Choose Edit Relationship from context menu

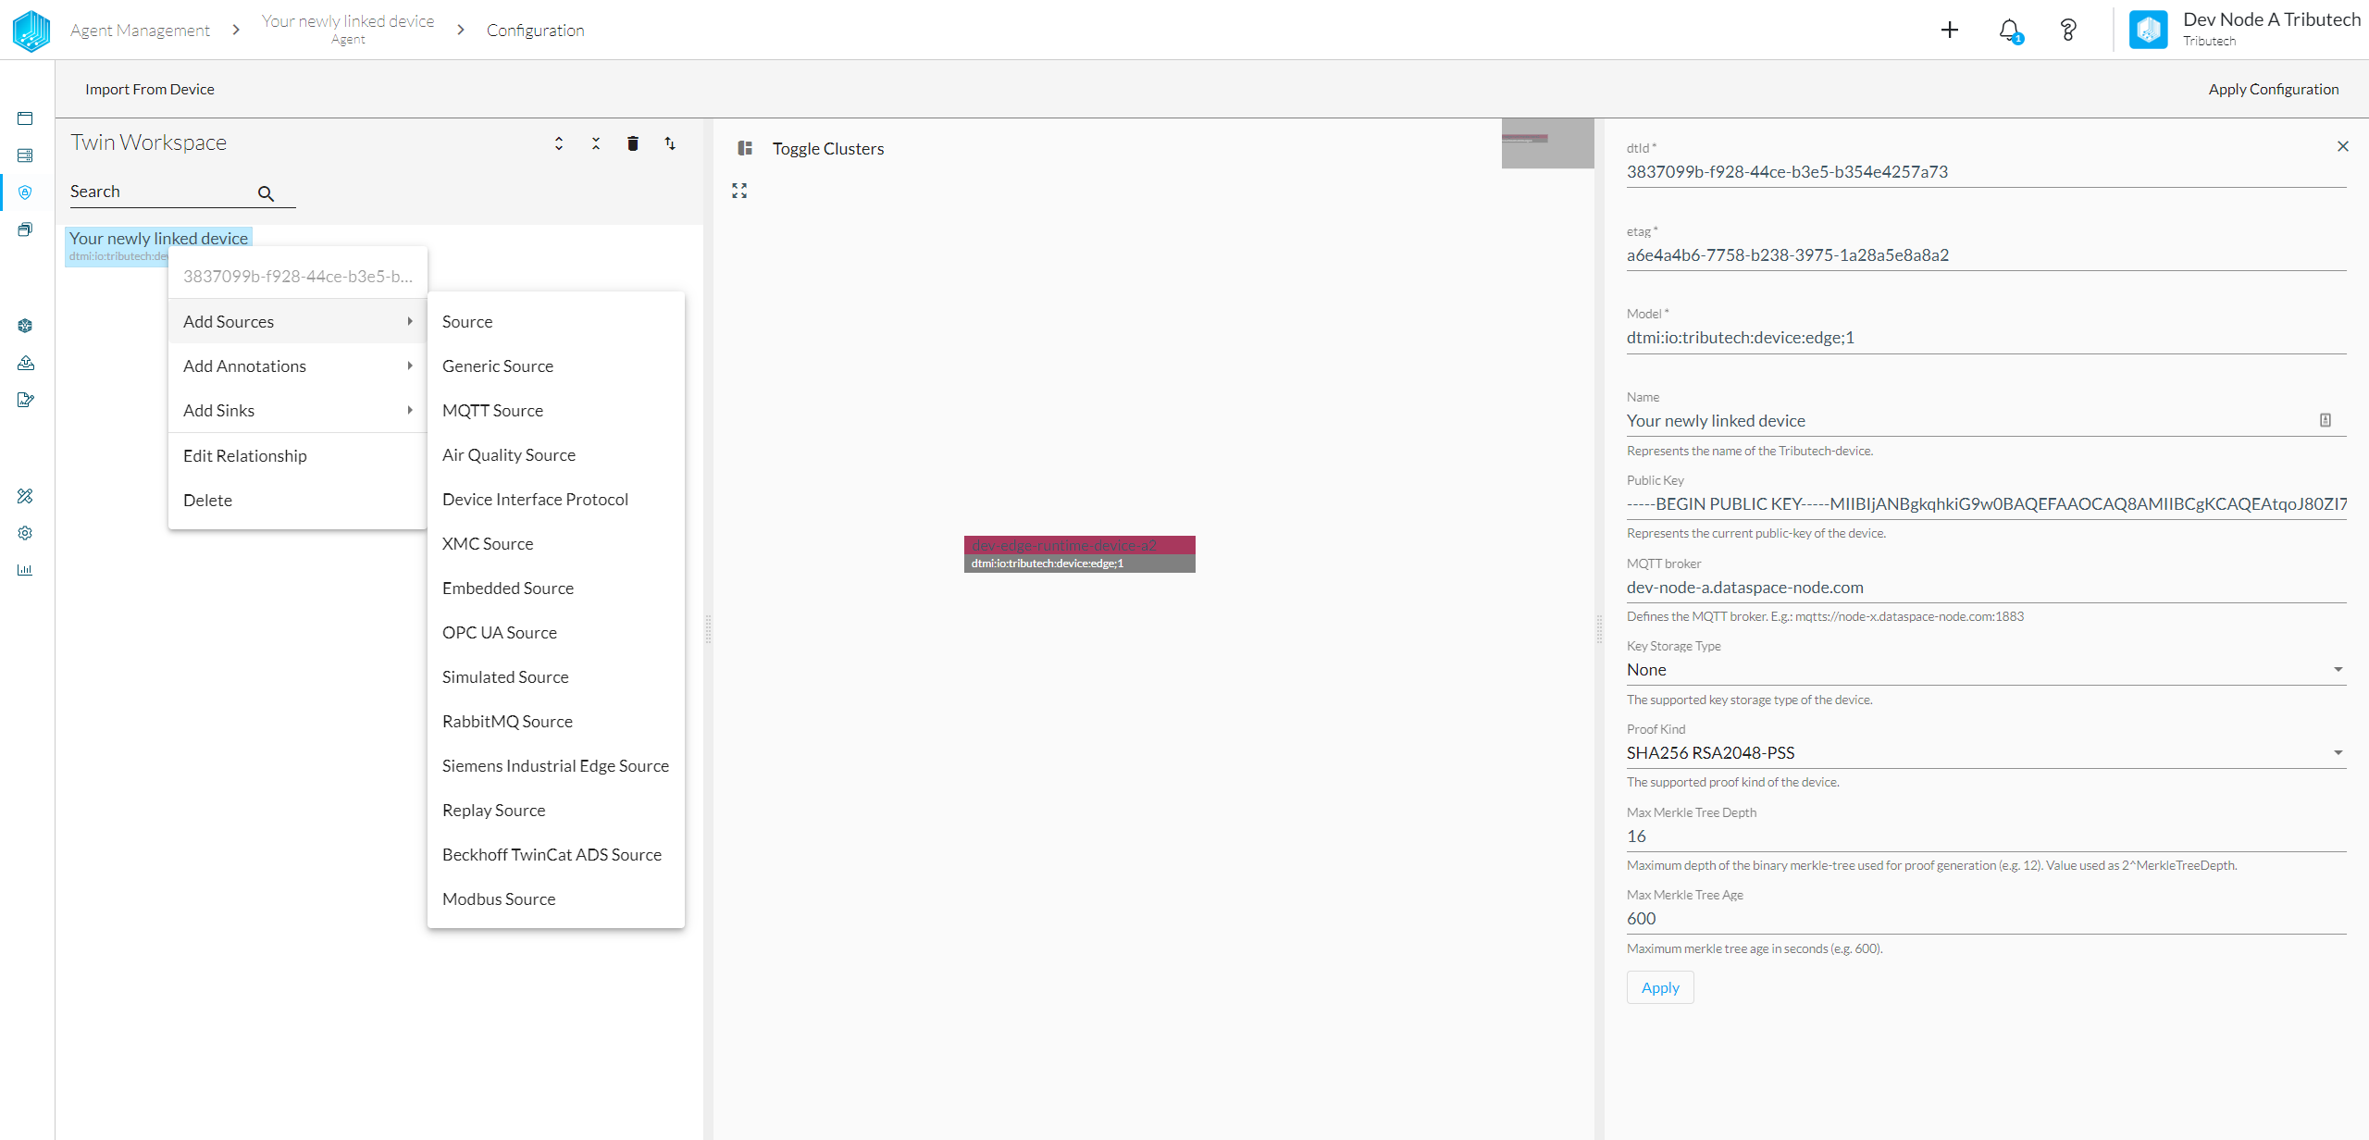click(x=297, y=456)
